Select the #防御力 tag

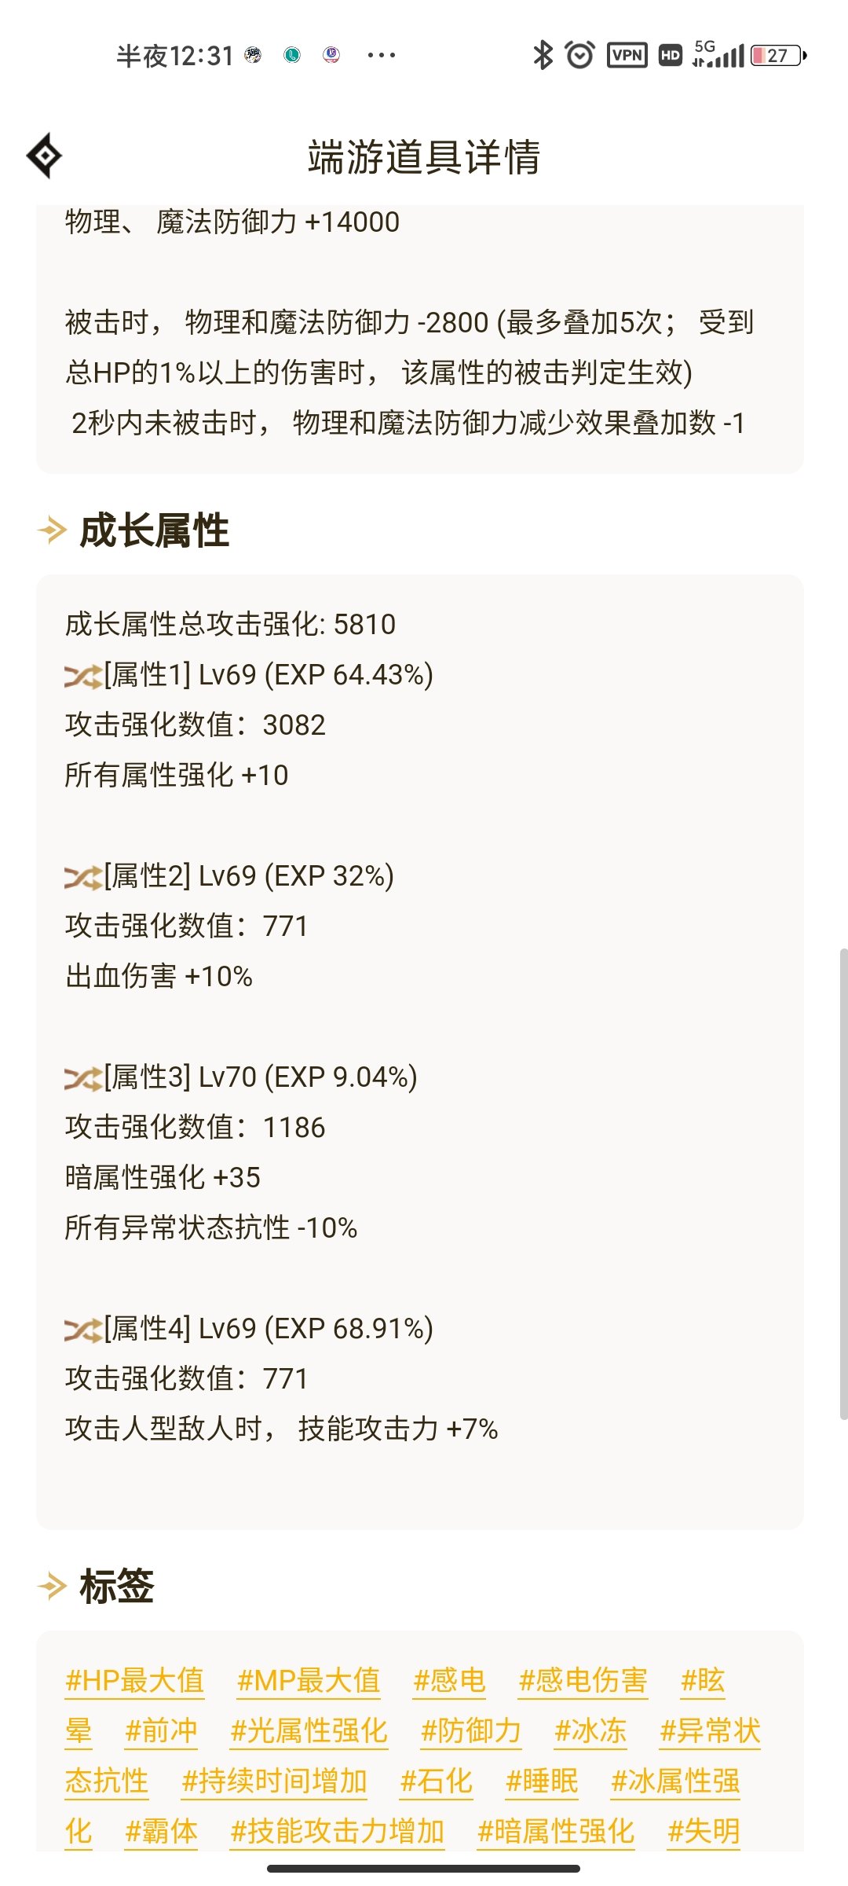click(471, 1731)
